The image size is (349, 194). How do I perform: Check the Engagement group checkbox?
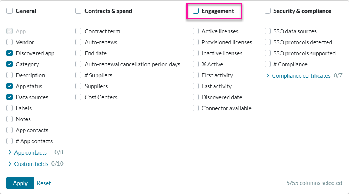coord(196,11)
